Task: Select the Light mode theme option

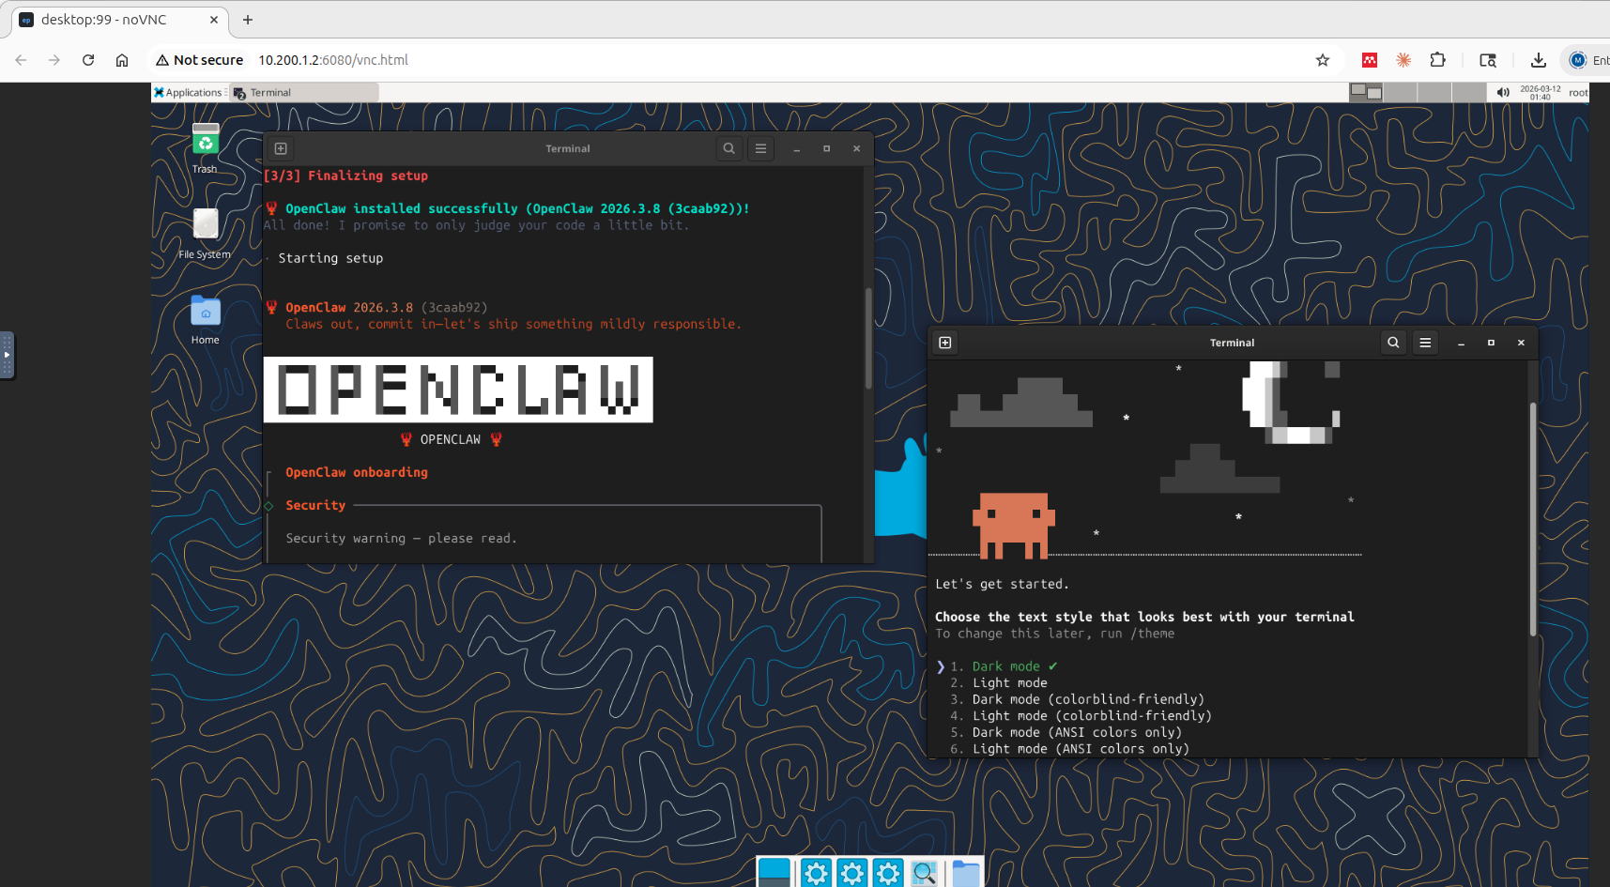Action: point(1009,682)
